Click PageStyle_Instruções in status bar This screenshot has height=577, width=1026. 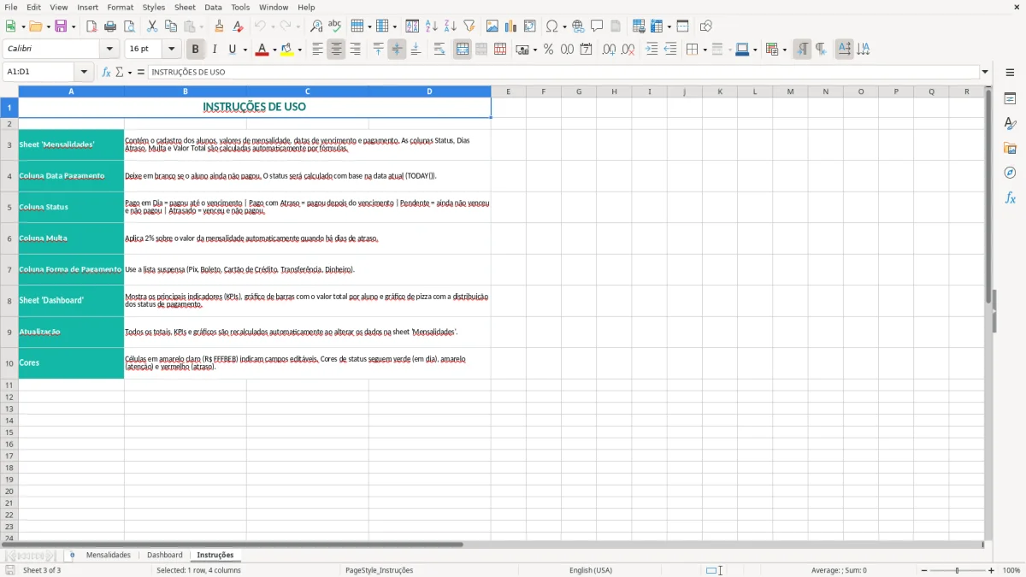click(379, 570)
